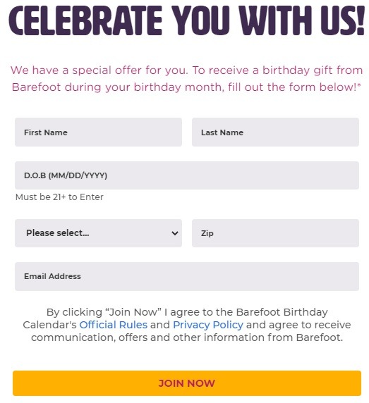Viewport: 369px width, 403px height.
Task: Submit with the JOIN NOW button
Action: tap(187, 383)
